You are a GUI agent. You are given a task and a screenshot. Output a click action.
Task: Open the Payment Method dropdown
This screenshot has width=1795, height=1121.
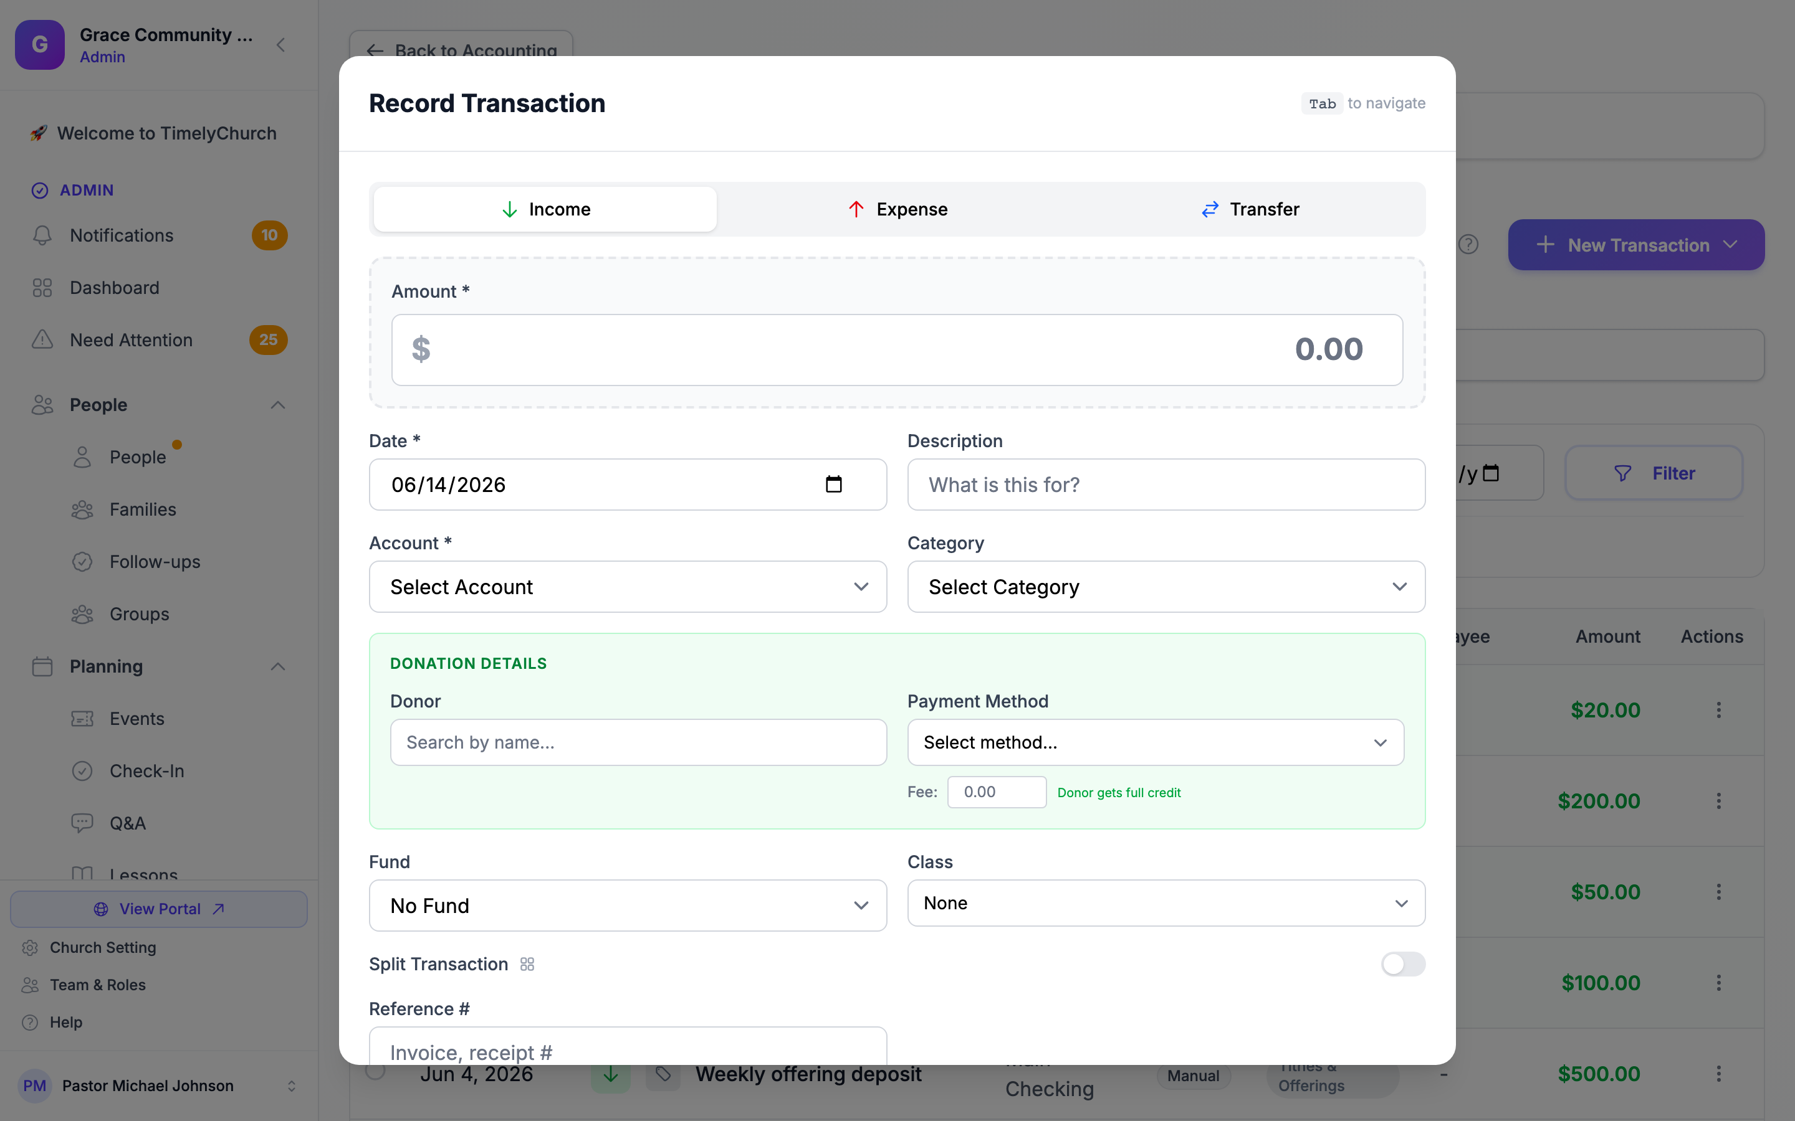coord(1156,742)
